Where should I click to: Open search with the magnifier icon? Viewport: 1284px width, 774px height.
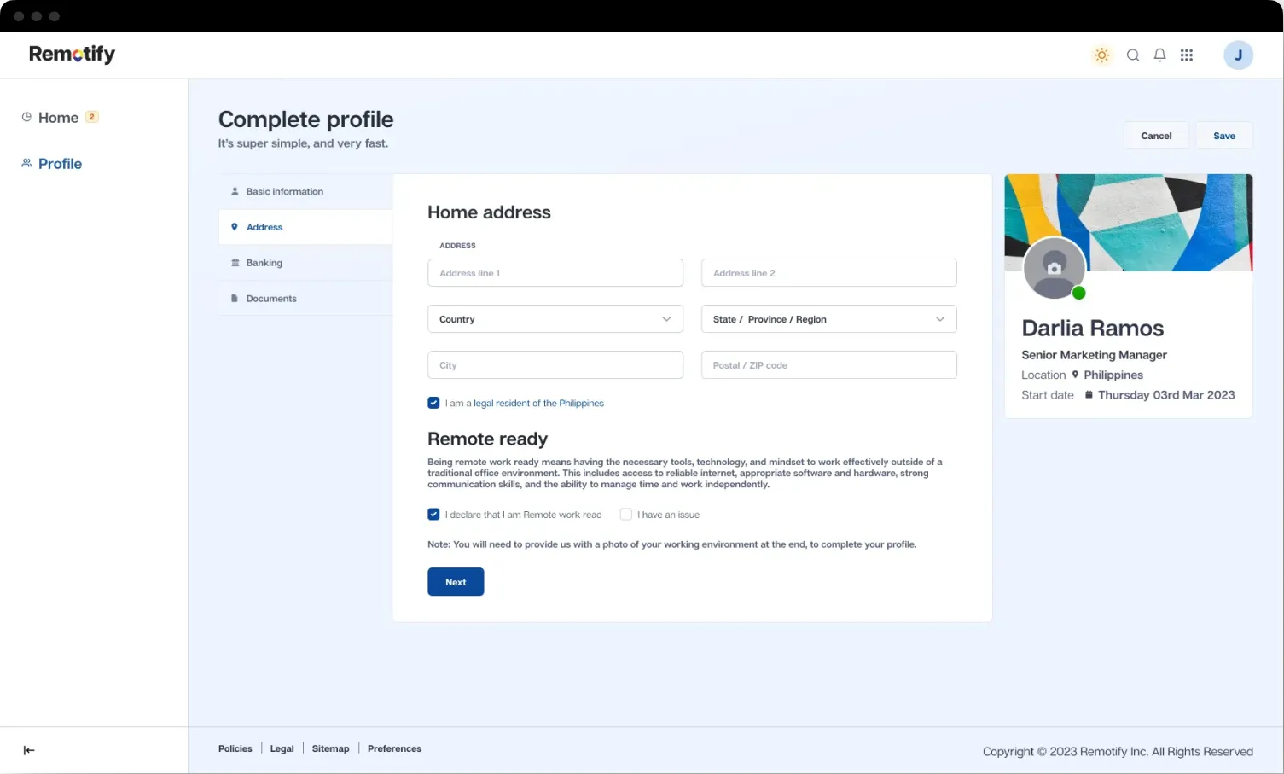click(1132, 55)
